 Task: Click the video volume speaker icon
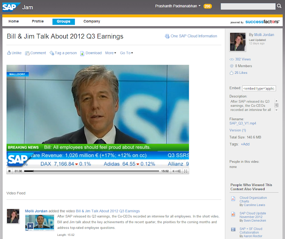coord(173,171)
